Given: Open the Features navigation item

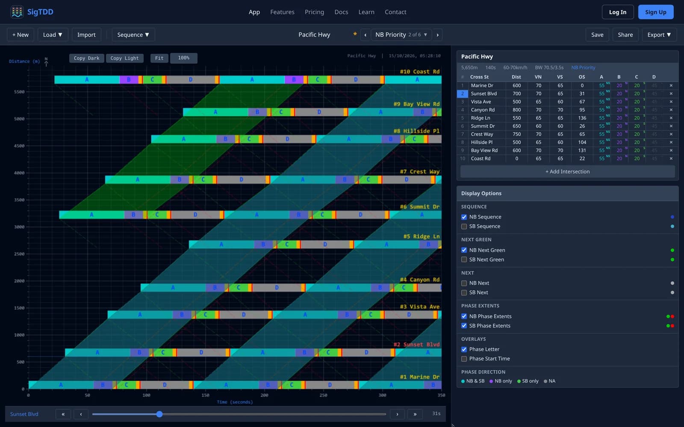Looking at the screenshot, I should (x=282, y=12).
